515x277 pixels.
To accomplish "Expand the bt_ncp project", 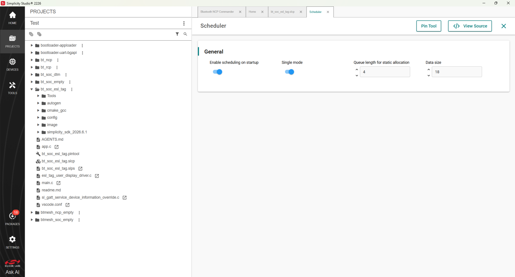I will tap(32, 60).
